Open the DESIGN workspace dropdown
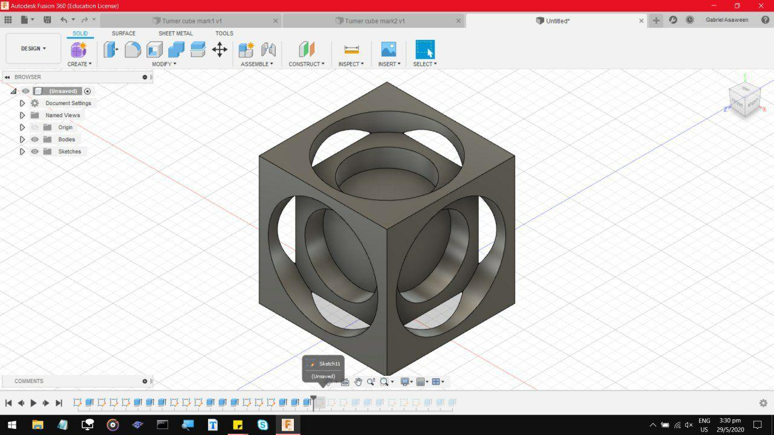This screenshot has width=774, height=435. (x=33, y=48)
